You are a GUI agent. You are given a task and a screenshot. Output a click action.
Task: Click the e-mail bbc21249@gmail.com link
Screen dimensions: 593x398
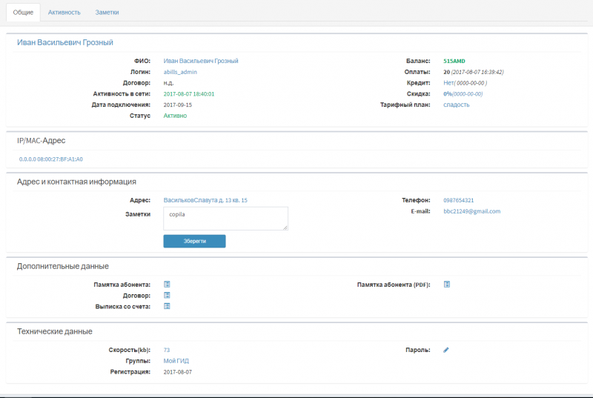471,211
